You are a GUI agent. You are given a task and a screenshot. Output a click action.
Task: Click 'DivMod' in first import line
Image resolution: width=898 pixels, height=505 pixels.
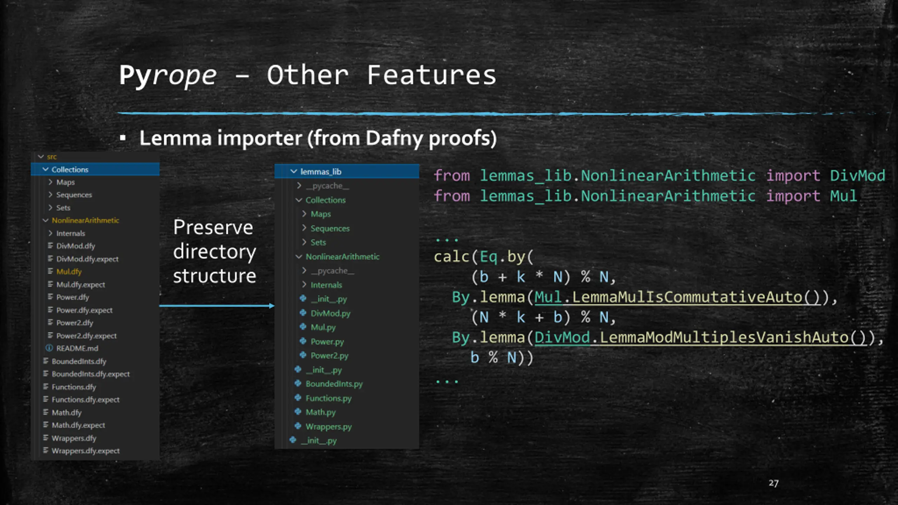857,176
